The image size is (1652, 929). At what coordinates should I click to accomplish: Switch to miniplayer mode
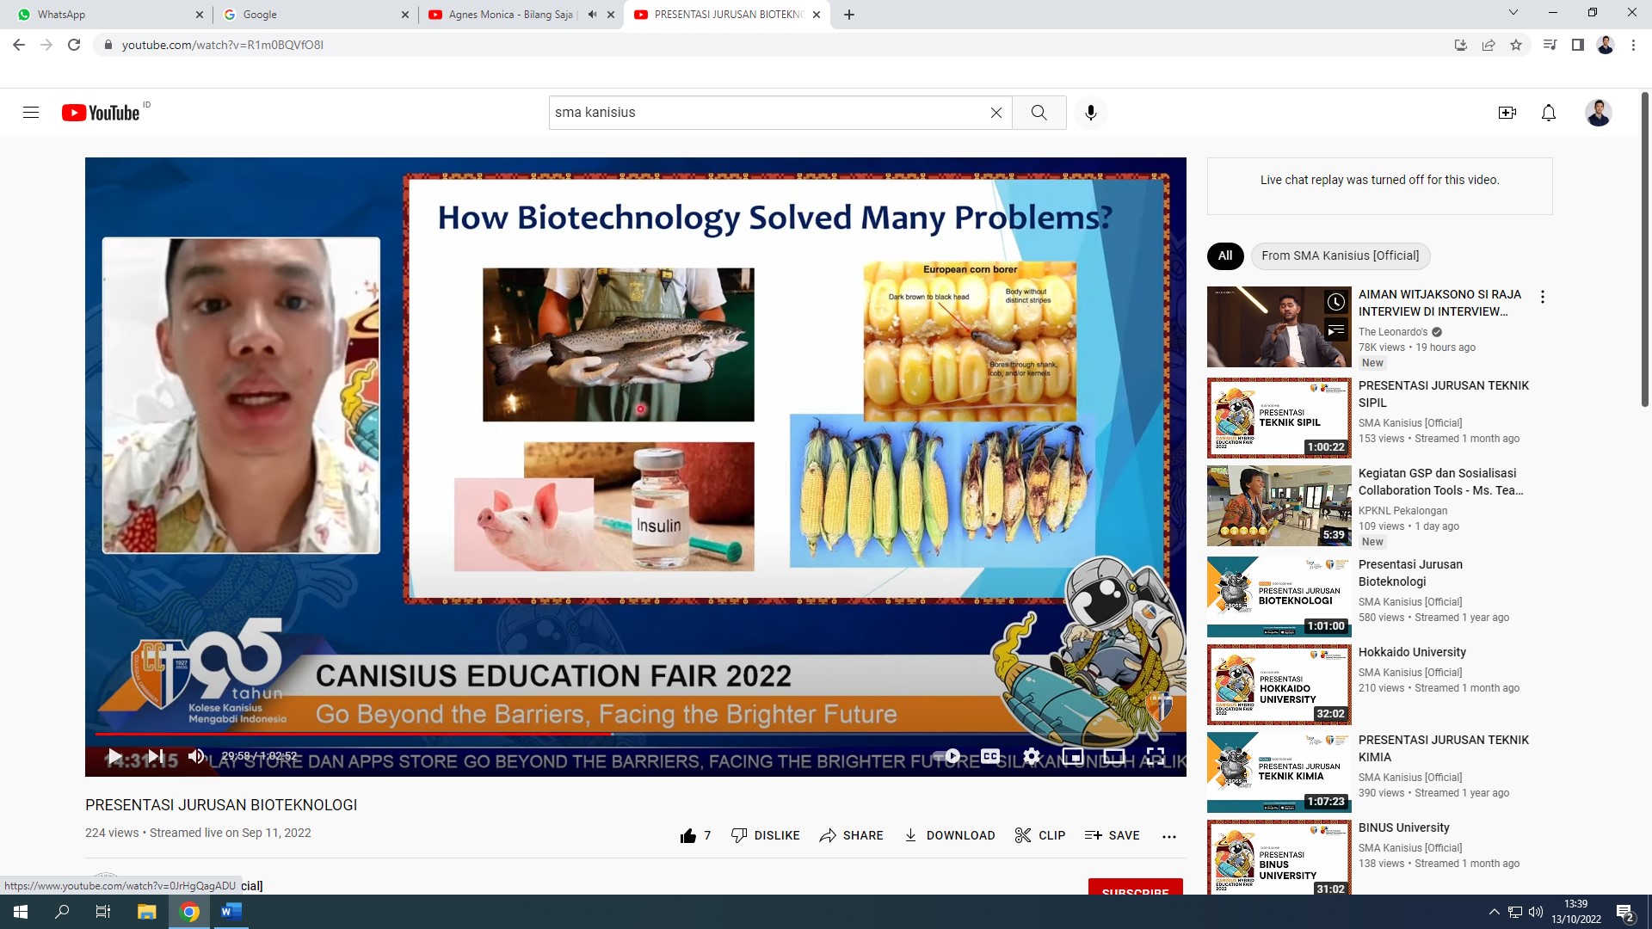pos(1072,756)
